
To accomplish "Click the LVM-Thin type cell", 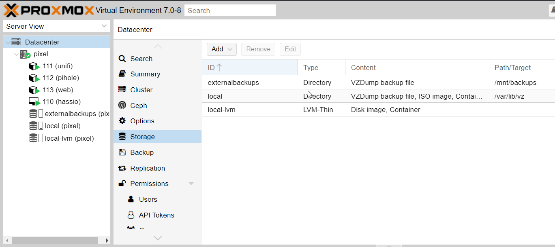I will pyautogui.click(x=318, y=110).
